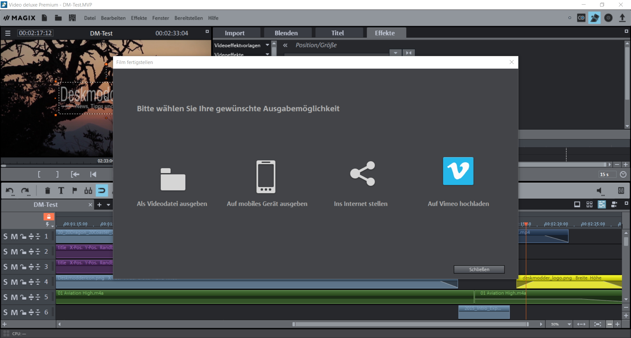Enlarge track 2 height with the arrows icon
This screenshot has height=338, width=631.
pos(31,252)
